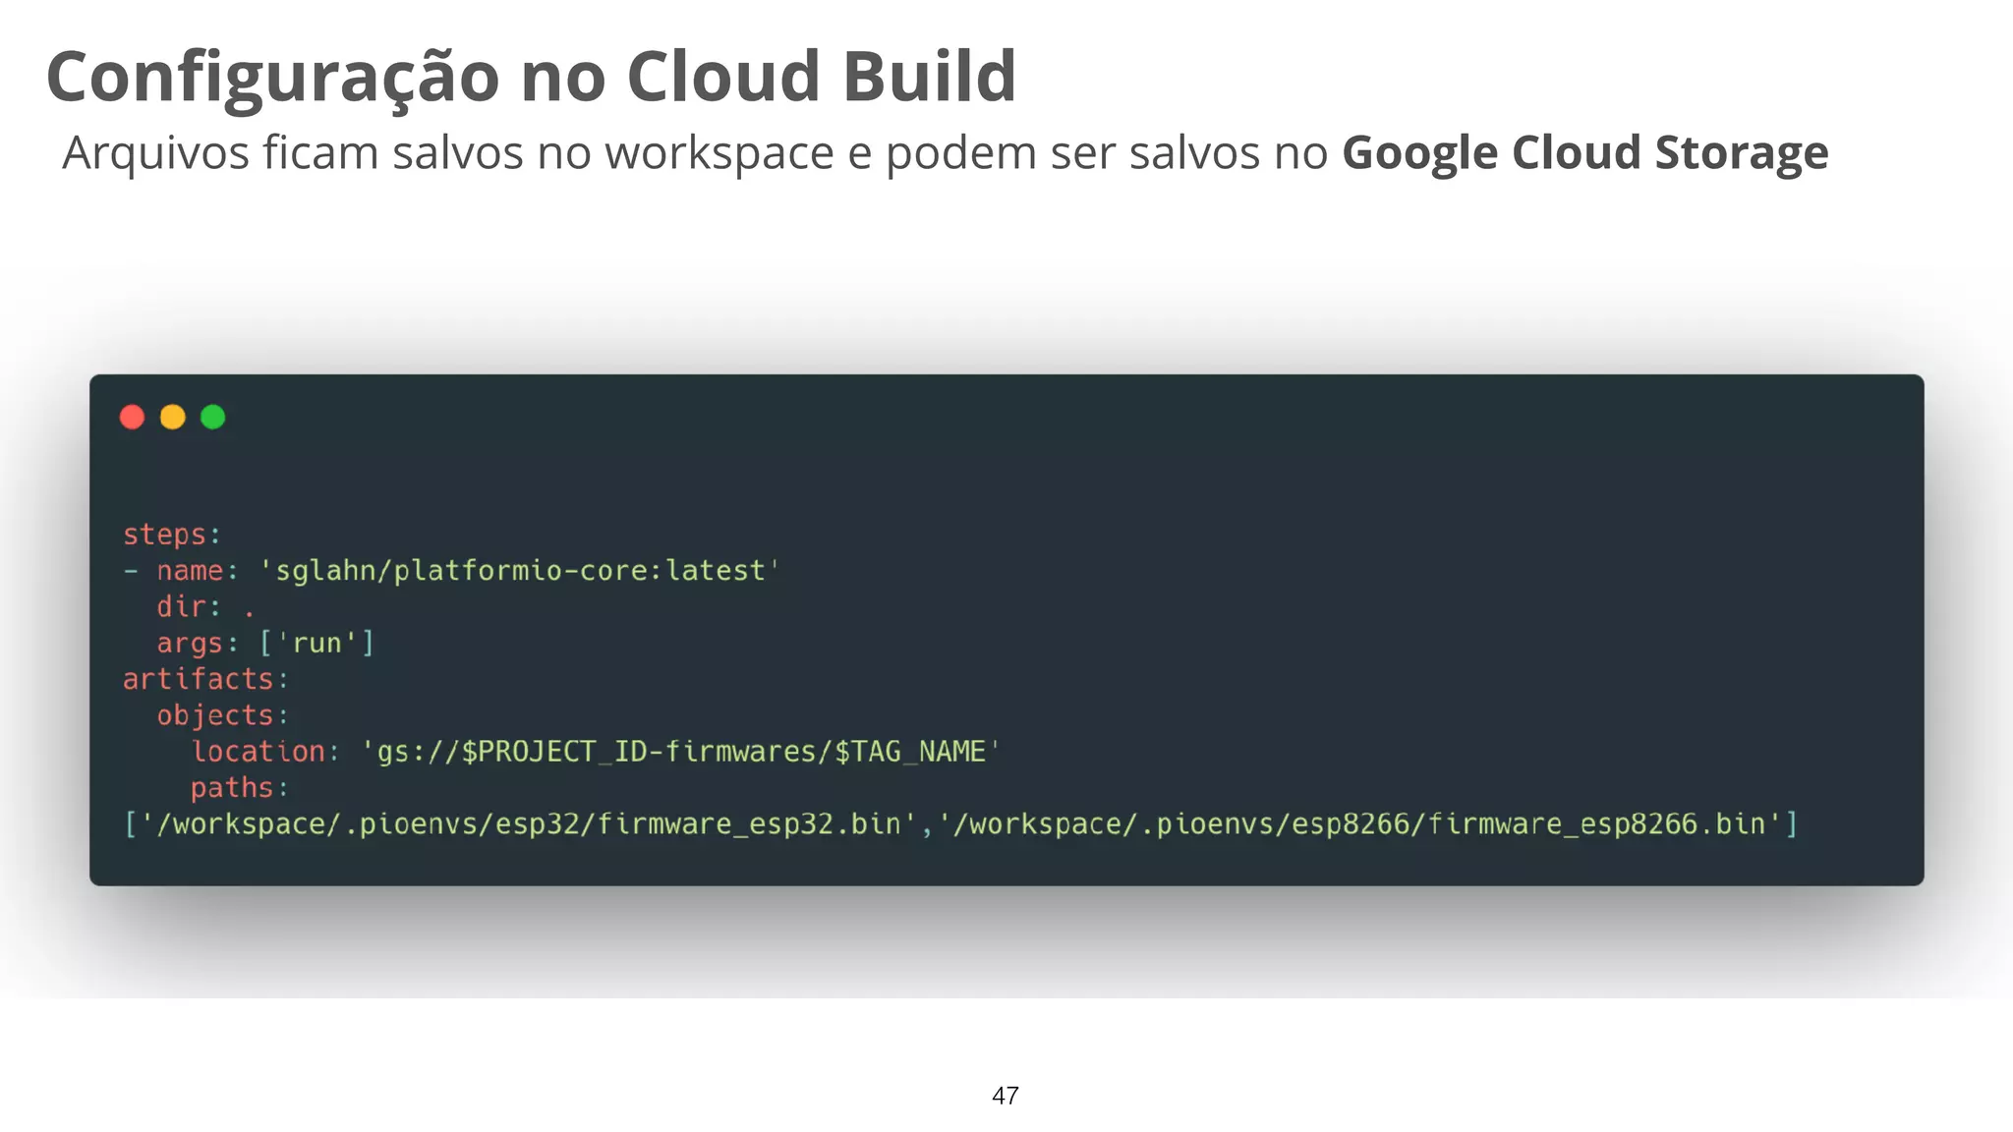Click the "dir:" key line
Image resolution: width=2013 pixels, height=1132 pixels.
click(x=204, y=607)
